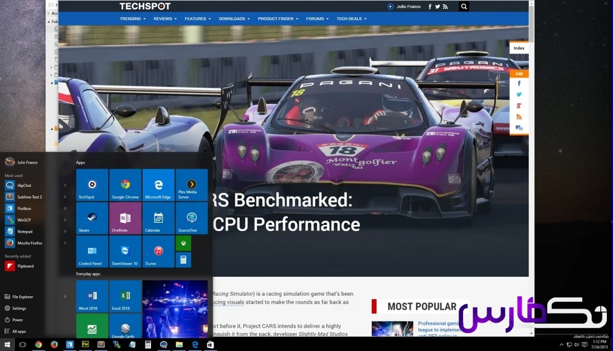Expand the HipChat jump list arrow
The width and height of the screenshot is (613, 351).
(x=65, y=185)
